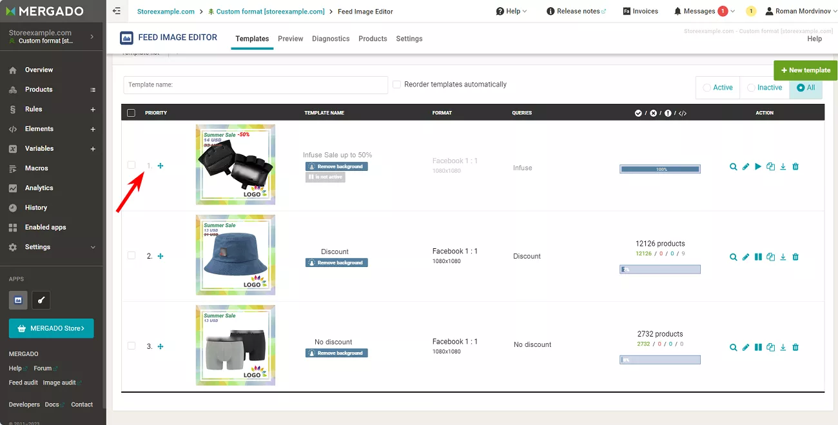The height and width of the screenshot is (425, 838).
Task: Preview the Discount template with magnifier icon
Action: [734, 257]
